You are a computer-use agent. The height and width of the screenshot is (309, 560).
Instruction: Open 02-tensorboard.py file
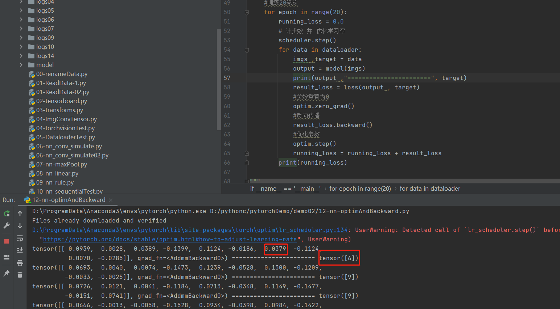click(62, 101)
